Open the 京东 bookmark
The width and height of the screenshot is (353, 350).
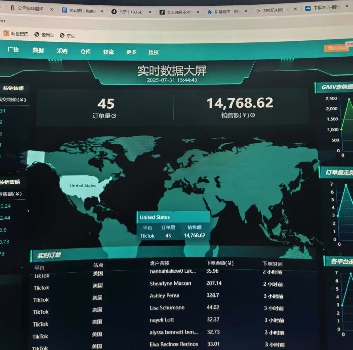[67, 36]
